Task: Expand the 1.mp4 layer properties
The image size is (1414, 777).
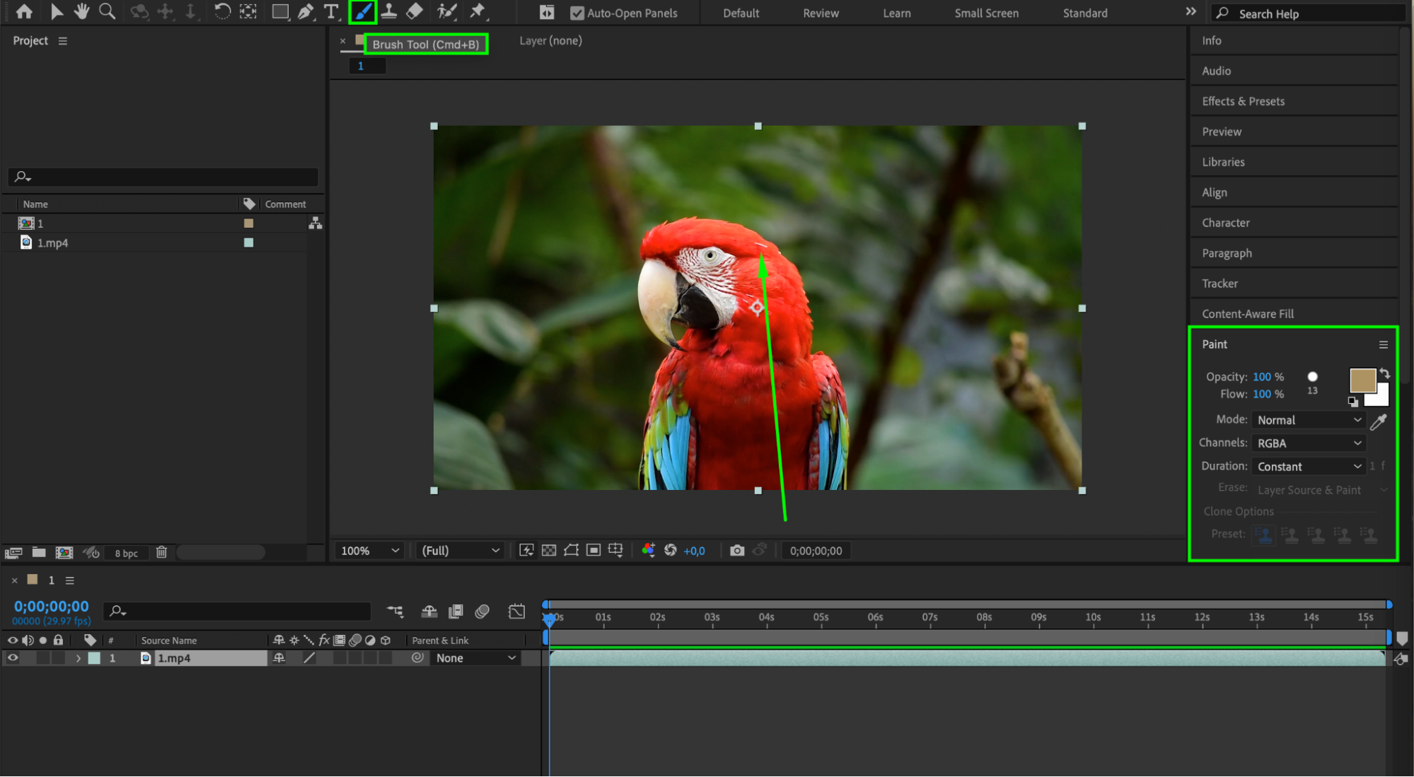Action: 78,658
